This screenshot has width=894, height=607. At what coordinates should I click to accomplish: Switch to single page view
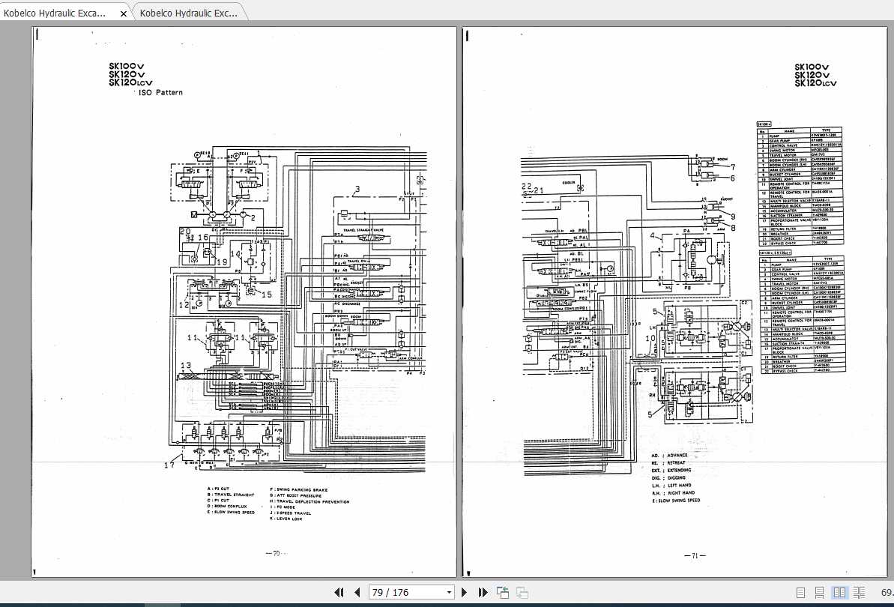click(x=800, y=593)
